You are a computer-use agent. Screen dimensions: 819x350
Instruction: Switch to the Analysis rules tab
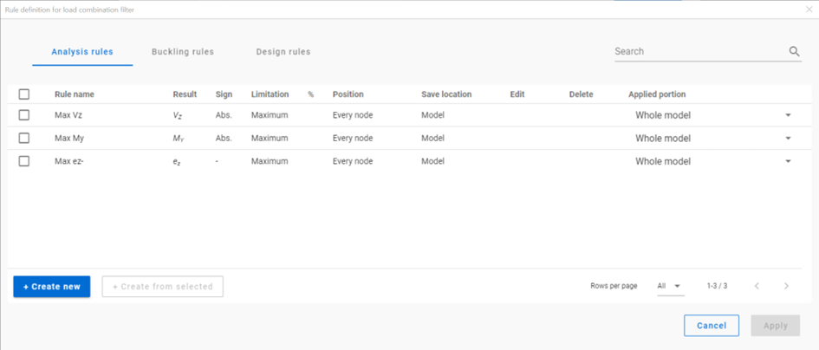(x=82, y=52)
